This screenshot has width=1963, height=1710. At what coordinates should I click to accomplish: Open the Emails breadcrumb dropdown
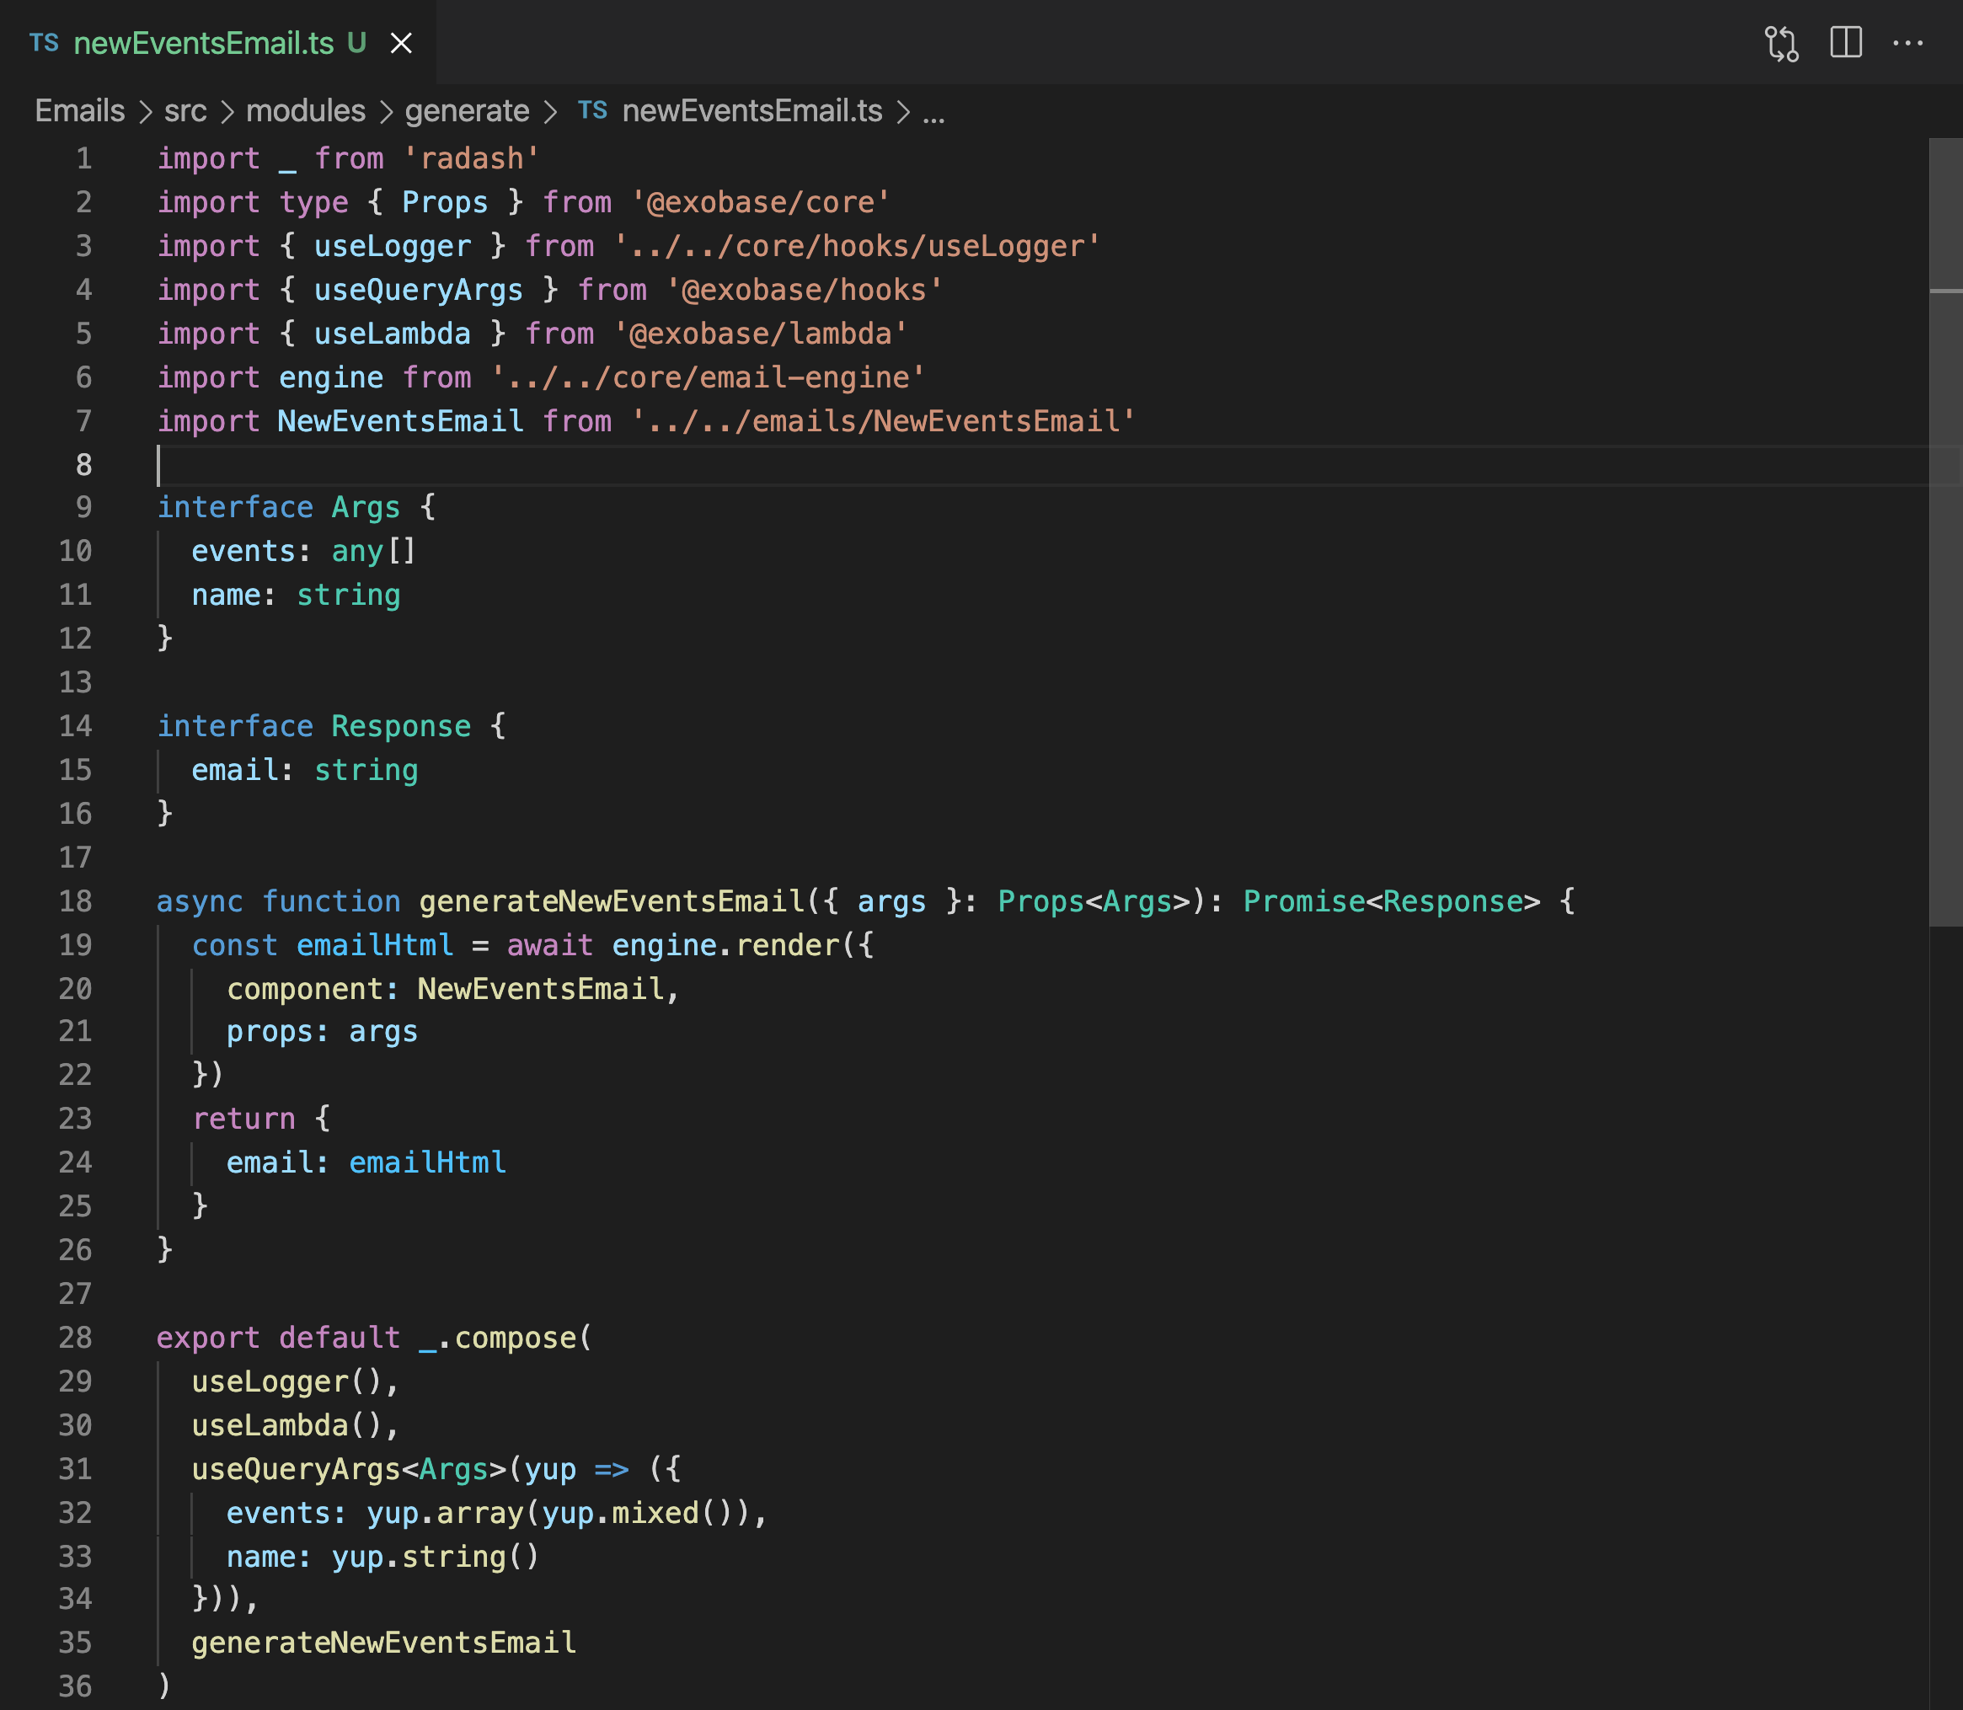(78, 110)
